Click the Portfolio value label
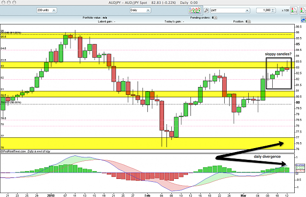Viewport: 306px width, 197px height. coord(94,18)
